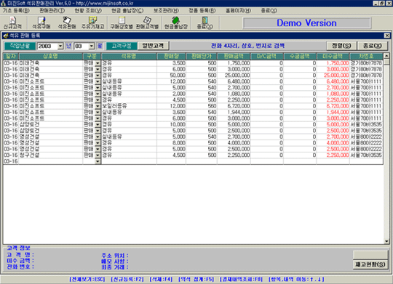Click the 상호명 column header
The height and width of the screenshot is (284, 393).
(51, 57)
